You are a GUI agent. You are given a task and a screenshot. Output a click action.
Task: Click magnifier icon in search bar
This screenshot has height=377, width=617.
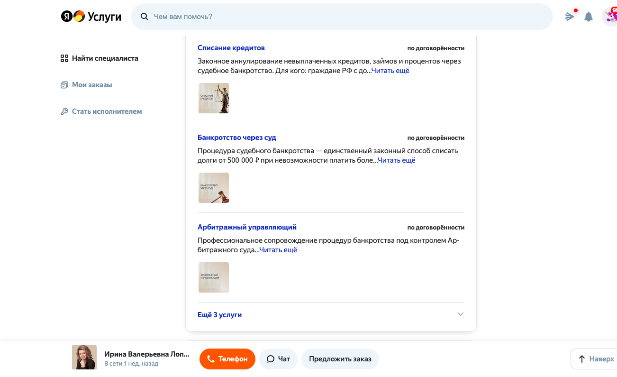click(145, 17)
